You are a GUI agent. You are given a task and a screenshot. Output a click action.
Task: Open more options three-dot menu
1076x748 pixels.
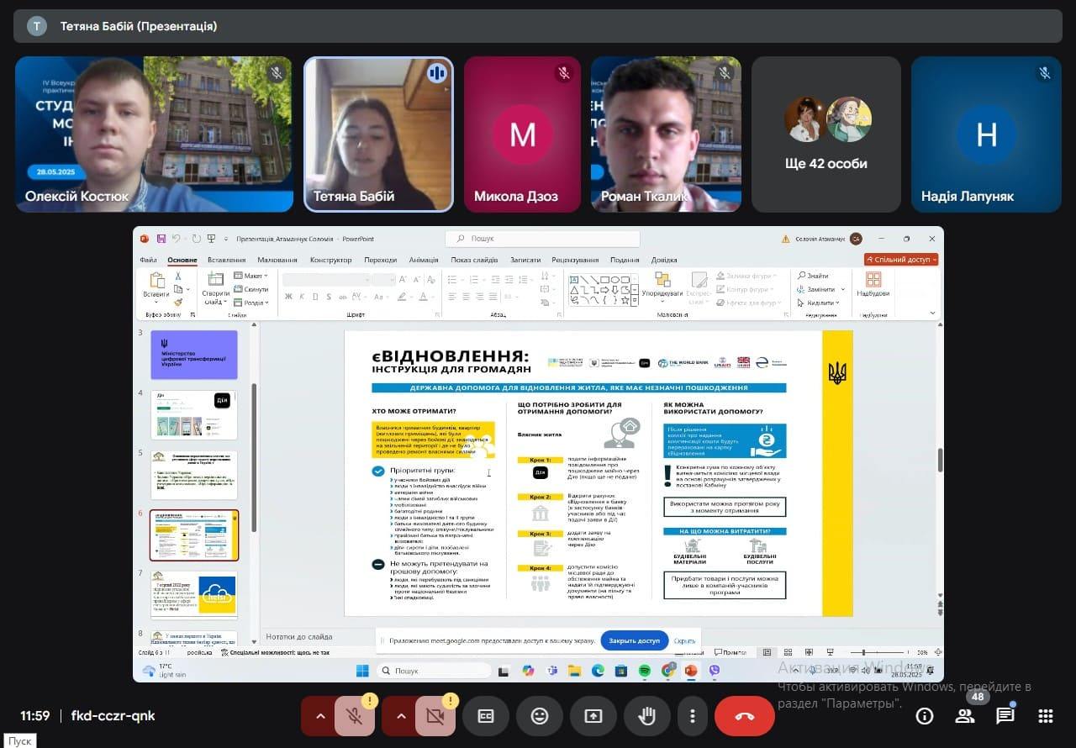693,716
